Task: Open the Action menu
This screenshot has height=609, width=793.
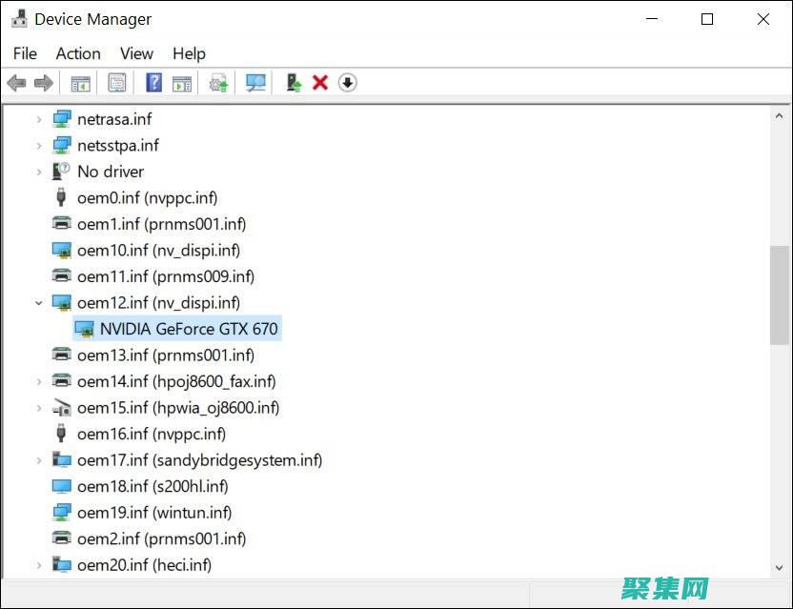Action: click(x=78, y=53)
